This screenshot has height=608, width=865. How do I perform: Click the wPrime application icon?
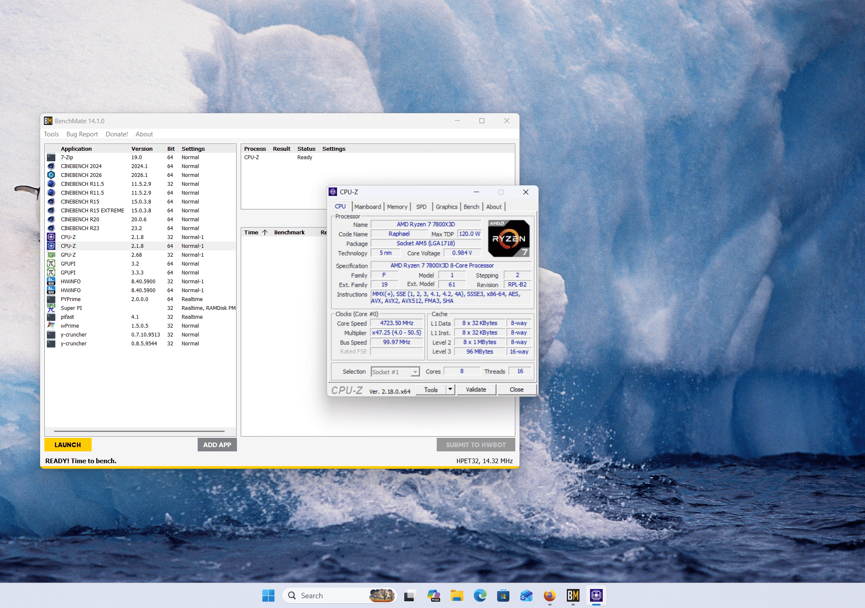(51, 326)
